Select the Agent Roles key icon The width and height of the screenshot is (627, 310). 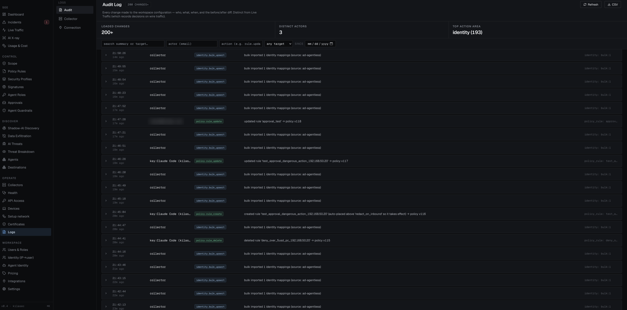(4, 95)
